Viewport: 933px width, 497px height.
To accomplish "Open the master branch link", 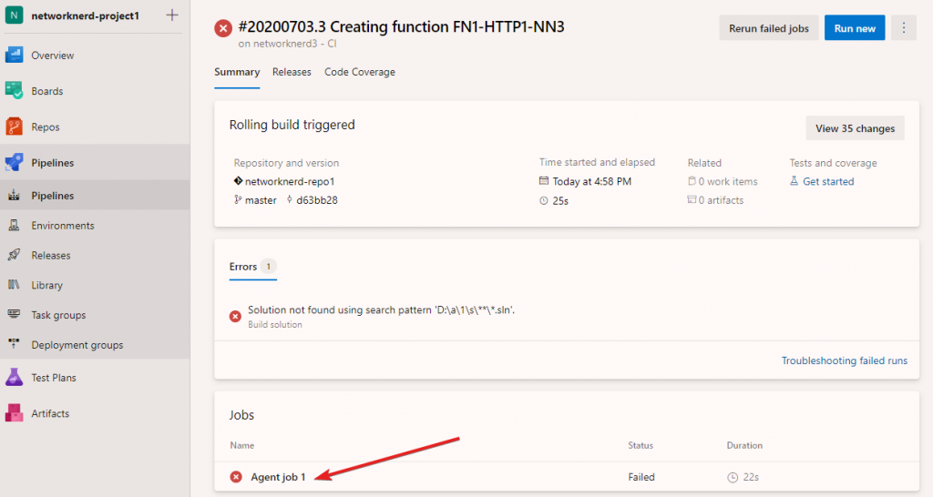I will (261, 200).
